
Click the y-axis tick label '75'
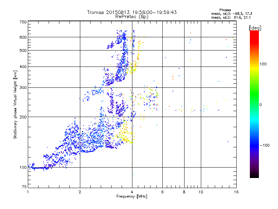[x=24, y=187]
